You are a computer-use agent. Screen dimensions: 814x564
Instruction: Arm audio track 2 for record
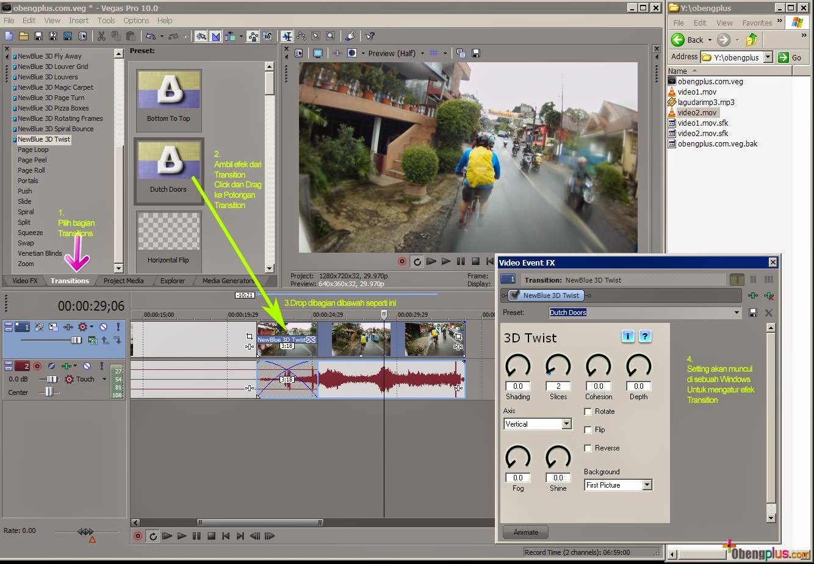[x=37, y=366]
